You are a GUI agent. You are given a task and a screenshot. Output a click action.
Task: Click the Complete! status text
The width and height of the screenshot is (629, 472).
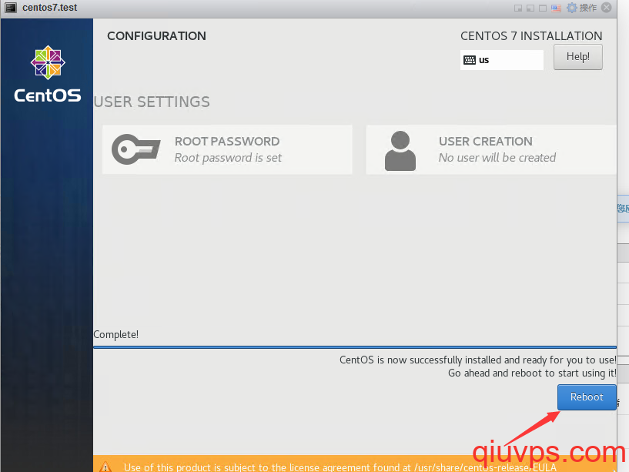click(116, 334)
